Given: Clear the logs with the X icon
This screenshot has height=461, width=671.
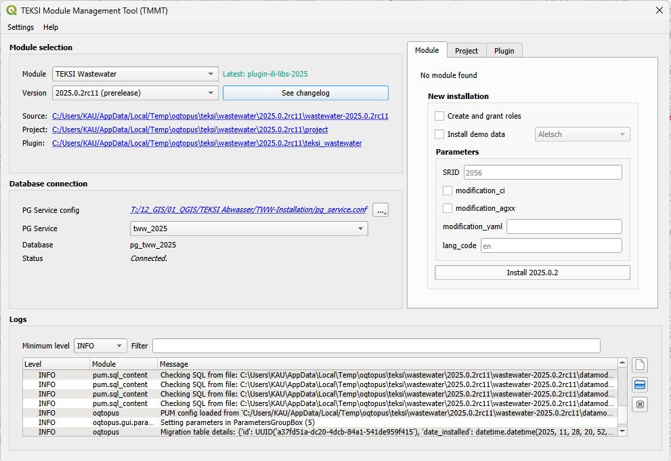Looking at the screenshot, I should pos(639,405).
